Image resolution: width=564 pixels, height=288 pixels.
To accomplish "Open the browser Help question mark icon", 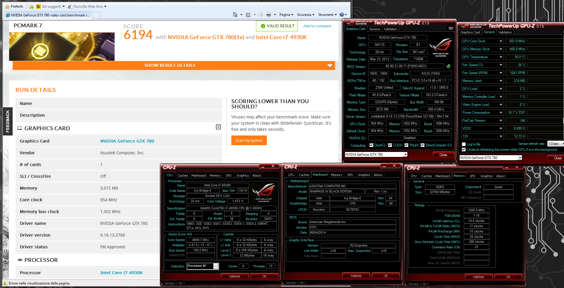I will click(x=342, y=15).
